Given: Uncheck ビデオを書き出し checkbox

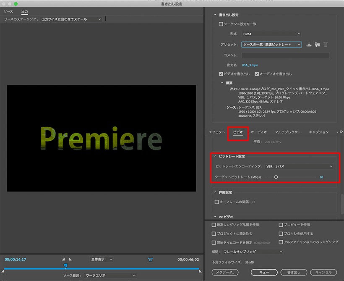Looking at the screenshot, I should 221,74.
